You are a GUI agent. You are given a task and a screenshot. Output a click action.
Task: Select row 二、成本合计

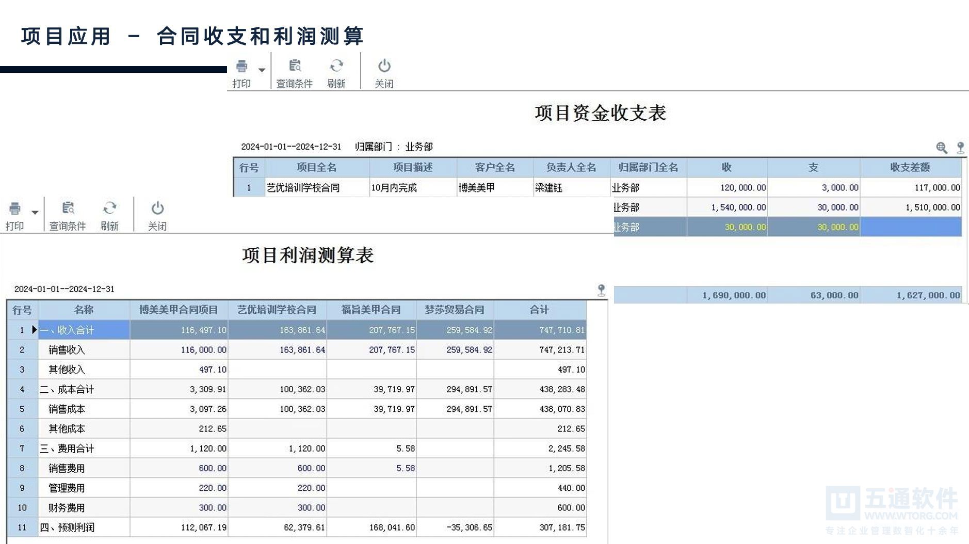[297, 389]
